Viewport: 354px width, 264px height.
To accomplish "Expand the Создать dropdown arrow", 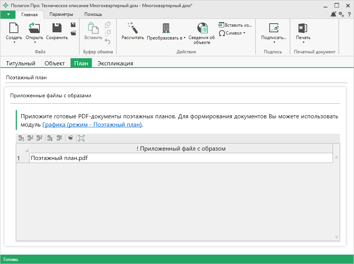I will click(14, 42).
